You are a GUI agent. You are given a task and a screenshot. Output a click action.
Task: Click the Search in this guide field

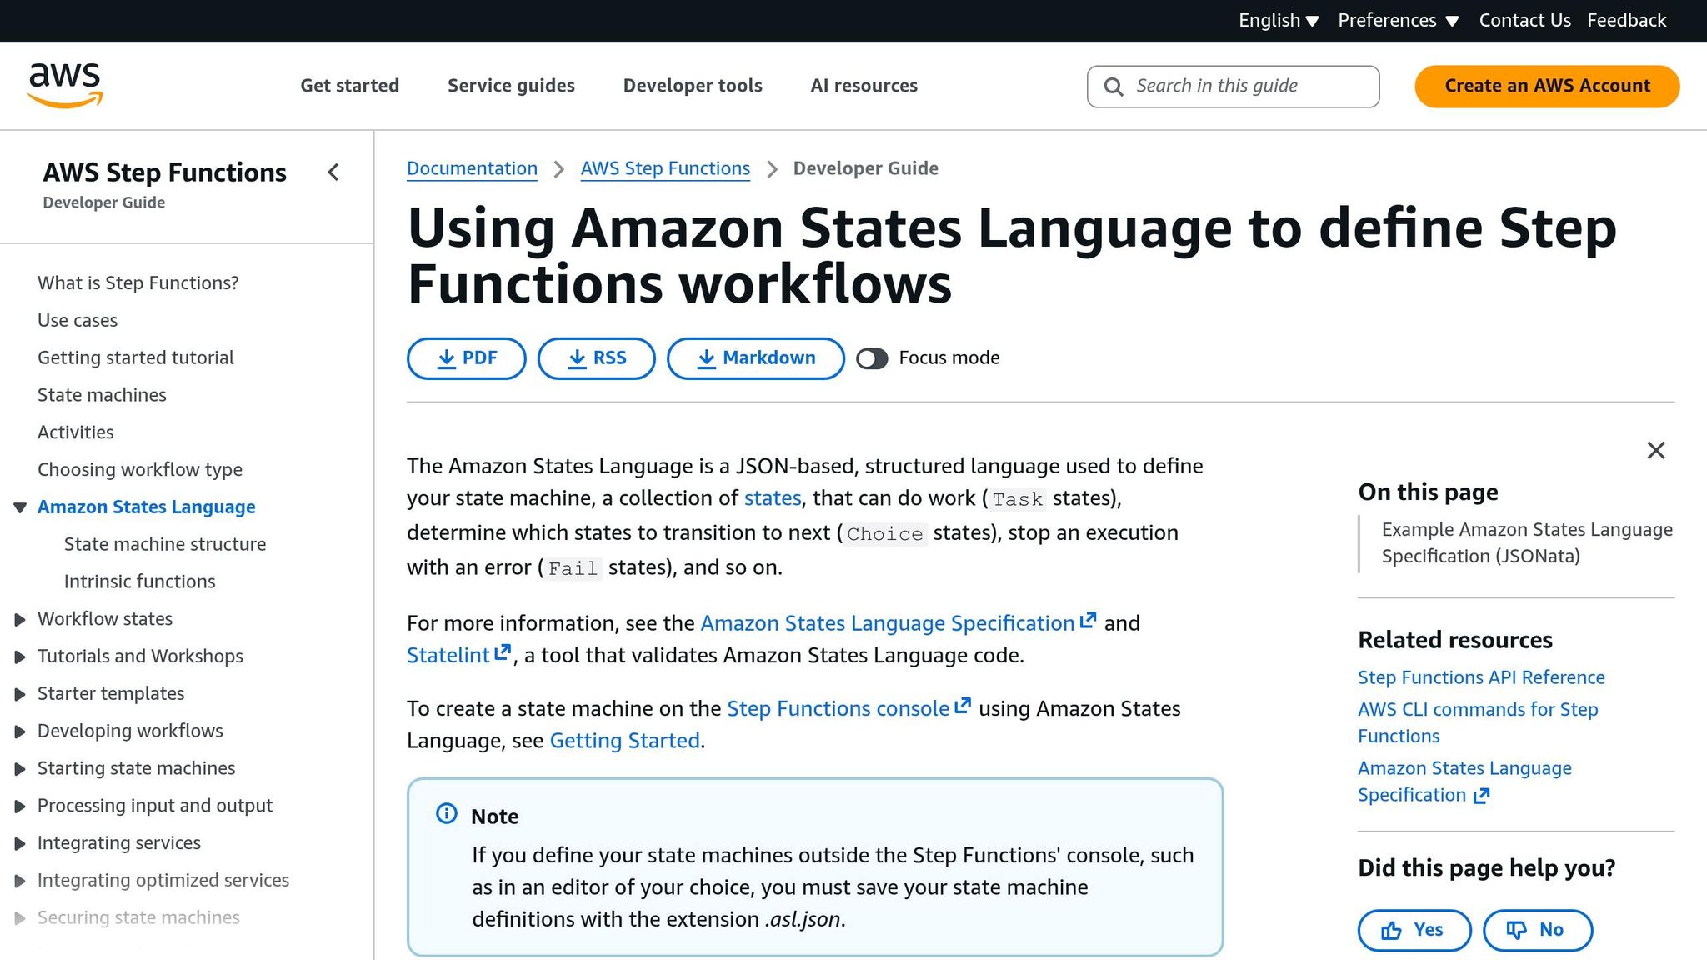pos(1233,86)
